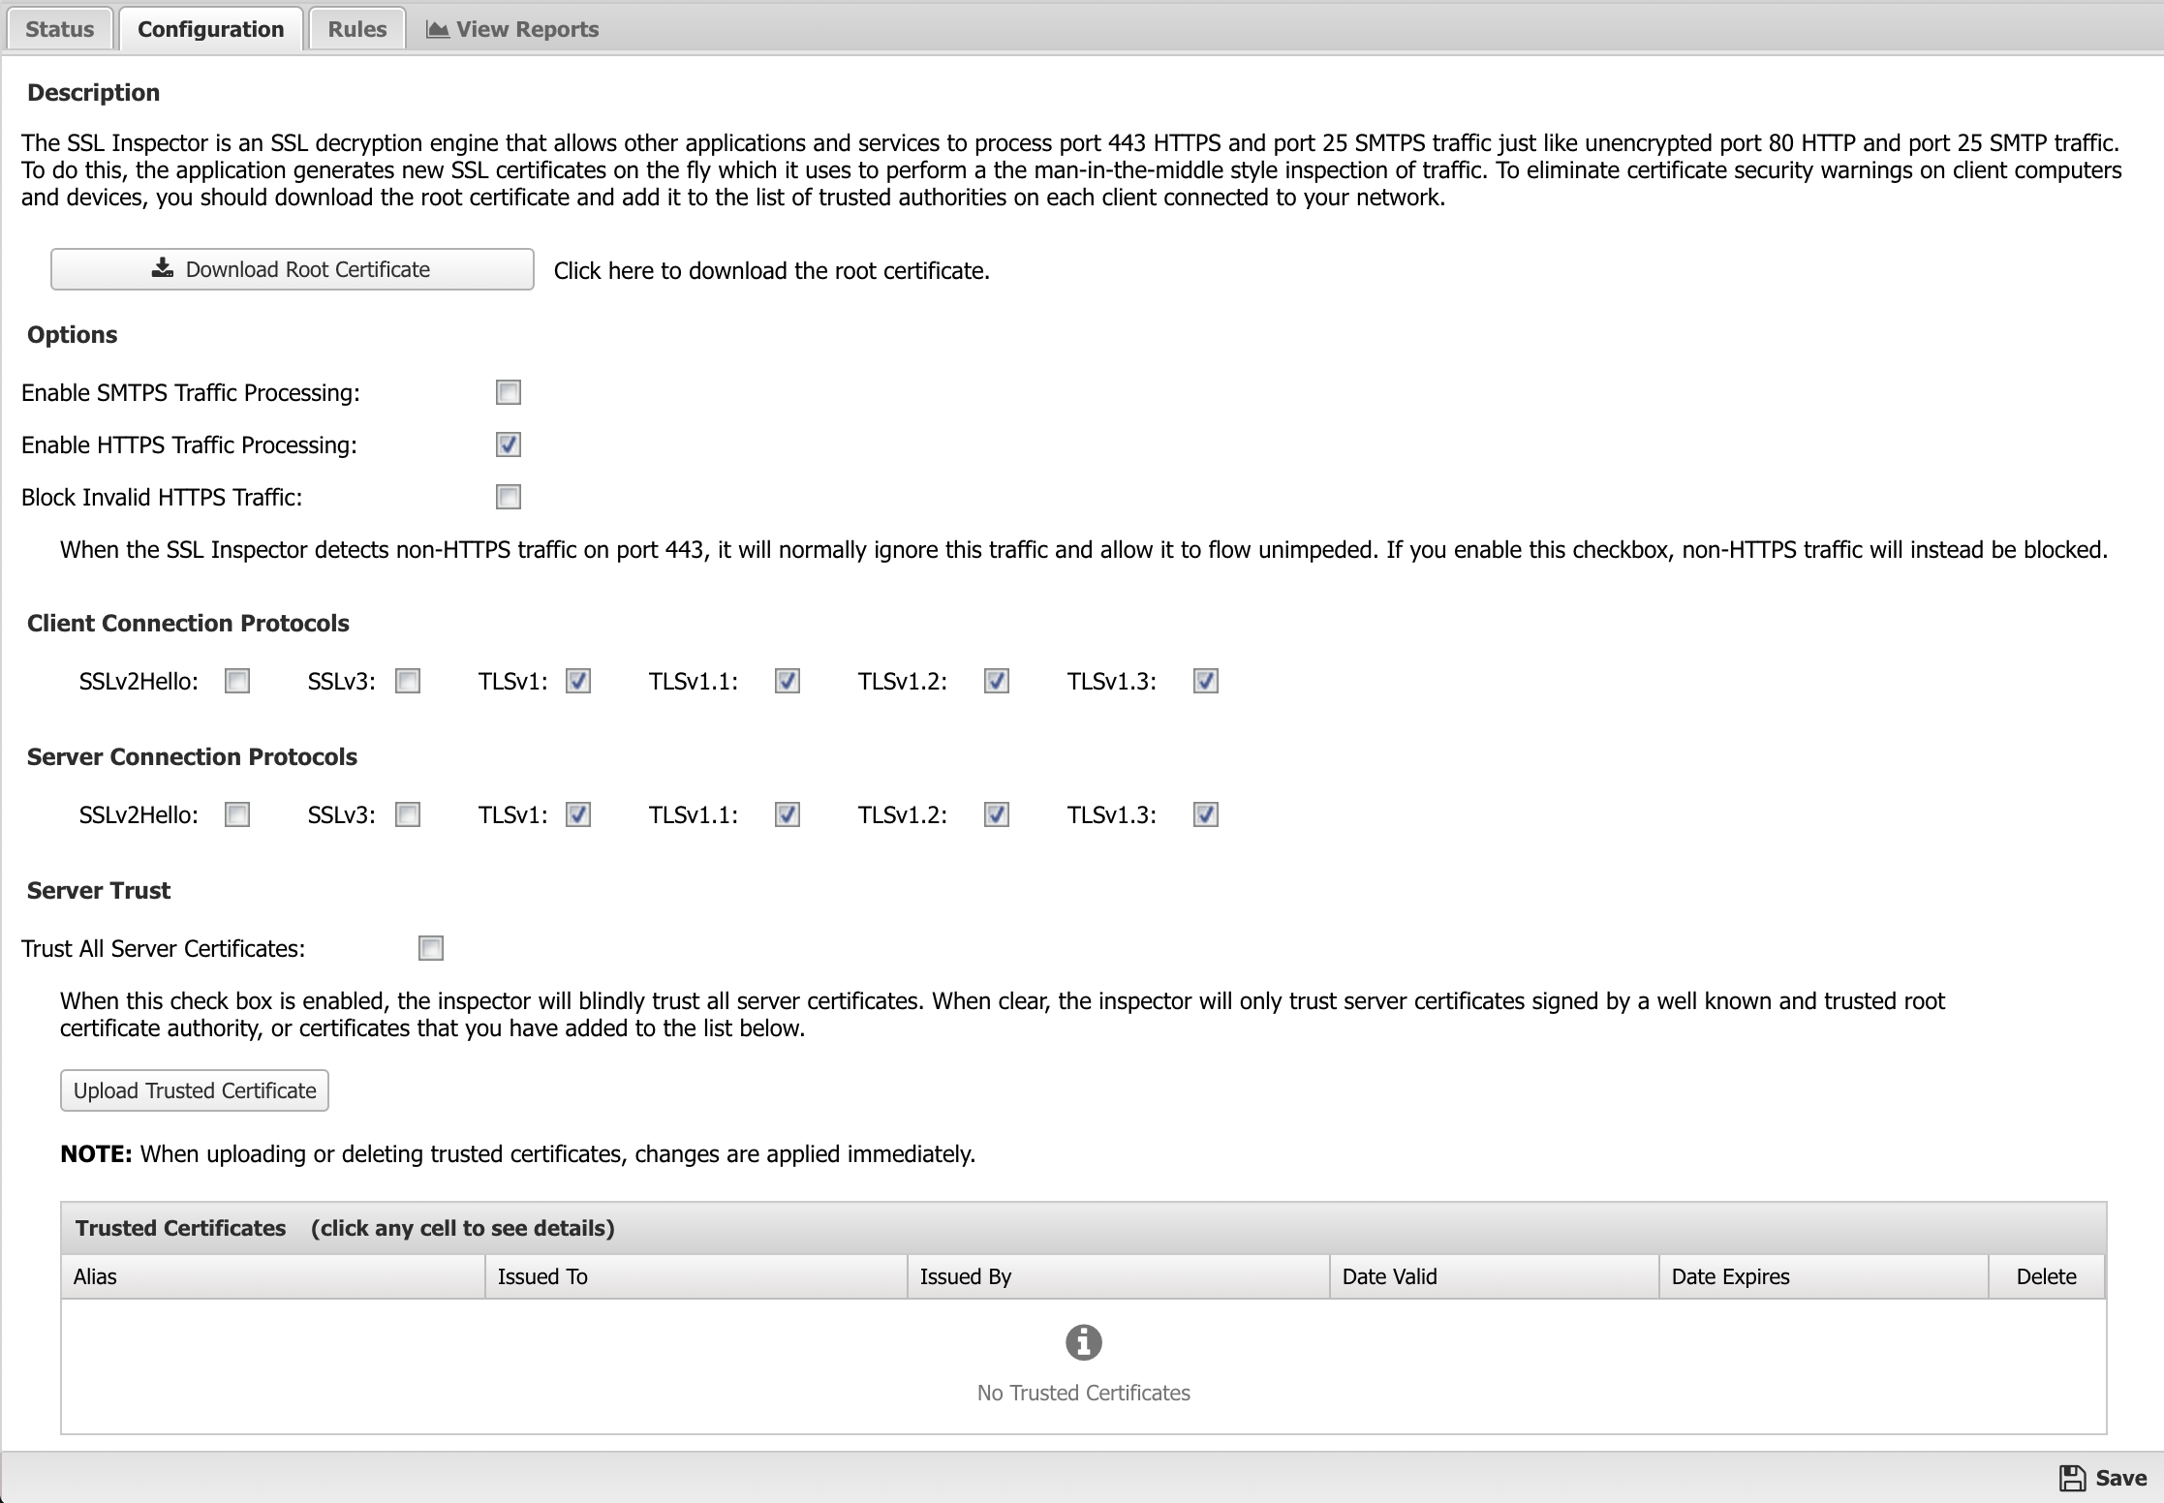2164x1503 pixels.
Task: Select the Configuration tab
Action: pyautogui.click(x=211, y=29)
